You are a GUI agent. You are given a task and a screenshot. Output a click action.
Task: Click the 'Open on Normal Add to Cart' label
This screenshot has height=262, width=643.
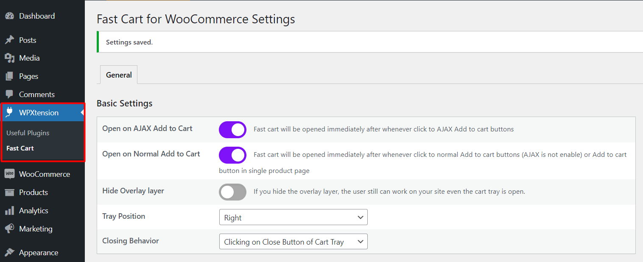pyautogui.click(x=151, y=154)
